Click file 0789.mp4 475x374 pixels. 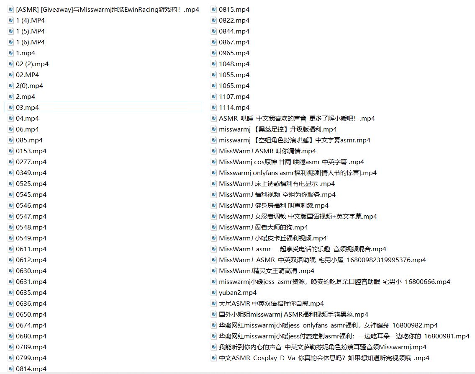point(31,347)
